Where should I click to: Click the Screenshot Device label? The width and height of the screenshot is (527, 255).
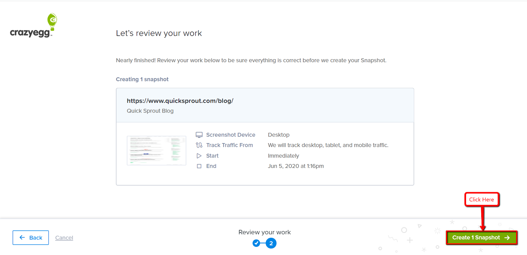pyautogui.click(x=231, y=135)
